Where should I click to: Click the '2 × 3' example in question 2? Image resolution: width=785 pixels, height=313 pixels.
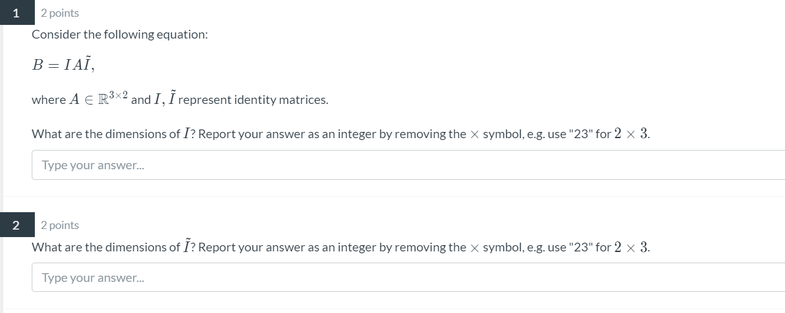(632, 247)
